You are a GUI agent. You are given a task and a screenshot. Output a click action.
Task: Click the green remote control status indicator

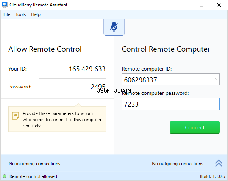pyautogui.click(x=5, y=176)
